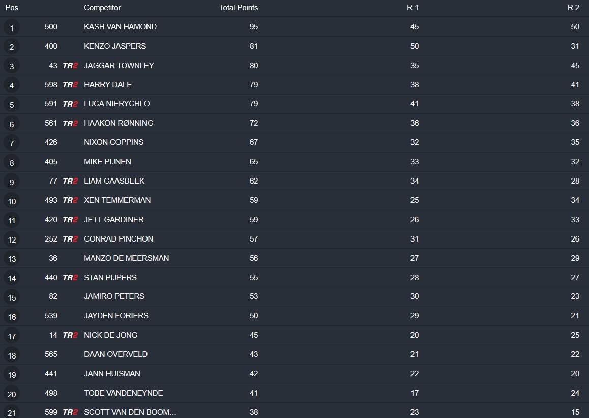Select Nixon Coppins row name
Viewport: 589px width, 418px height.
pos(113,142)
